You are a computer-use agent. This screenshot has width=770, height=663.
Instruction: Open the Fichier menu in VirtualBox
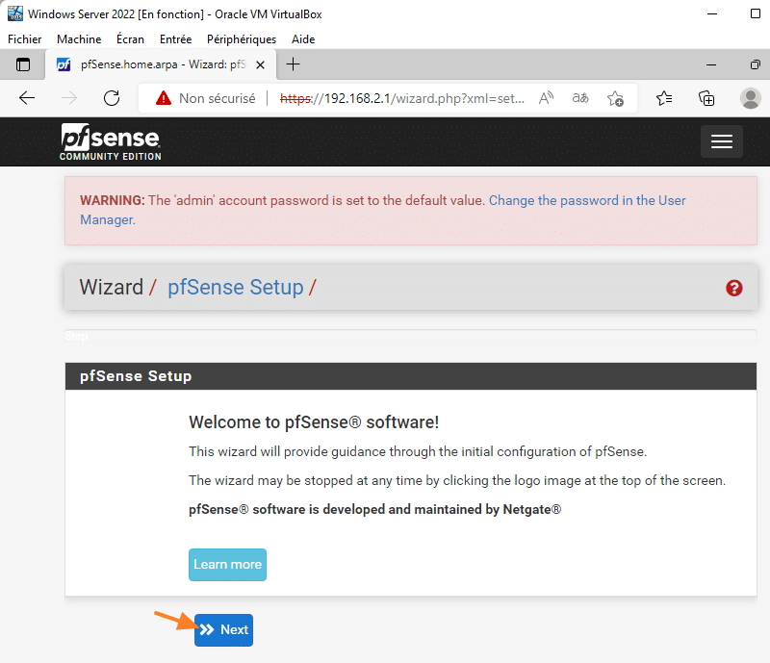tap(25, 39)
